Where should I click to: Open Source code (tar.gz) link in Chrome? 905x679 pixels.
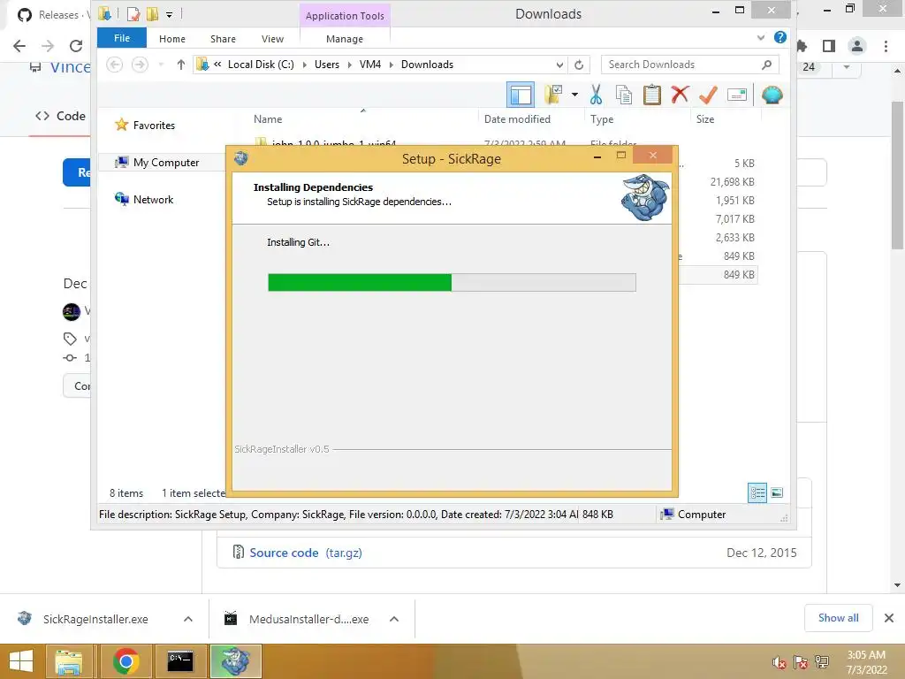306,553
